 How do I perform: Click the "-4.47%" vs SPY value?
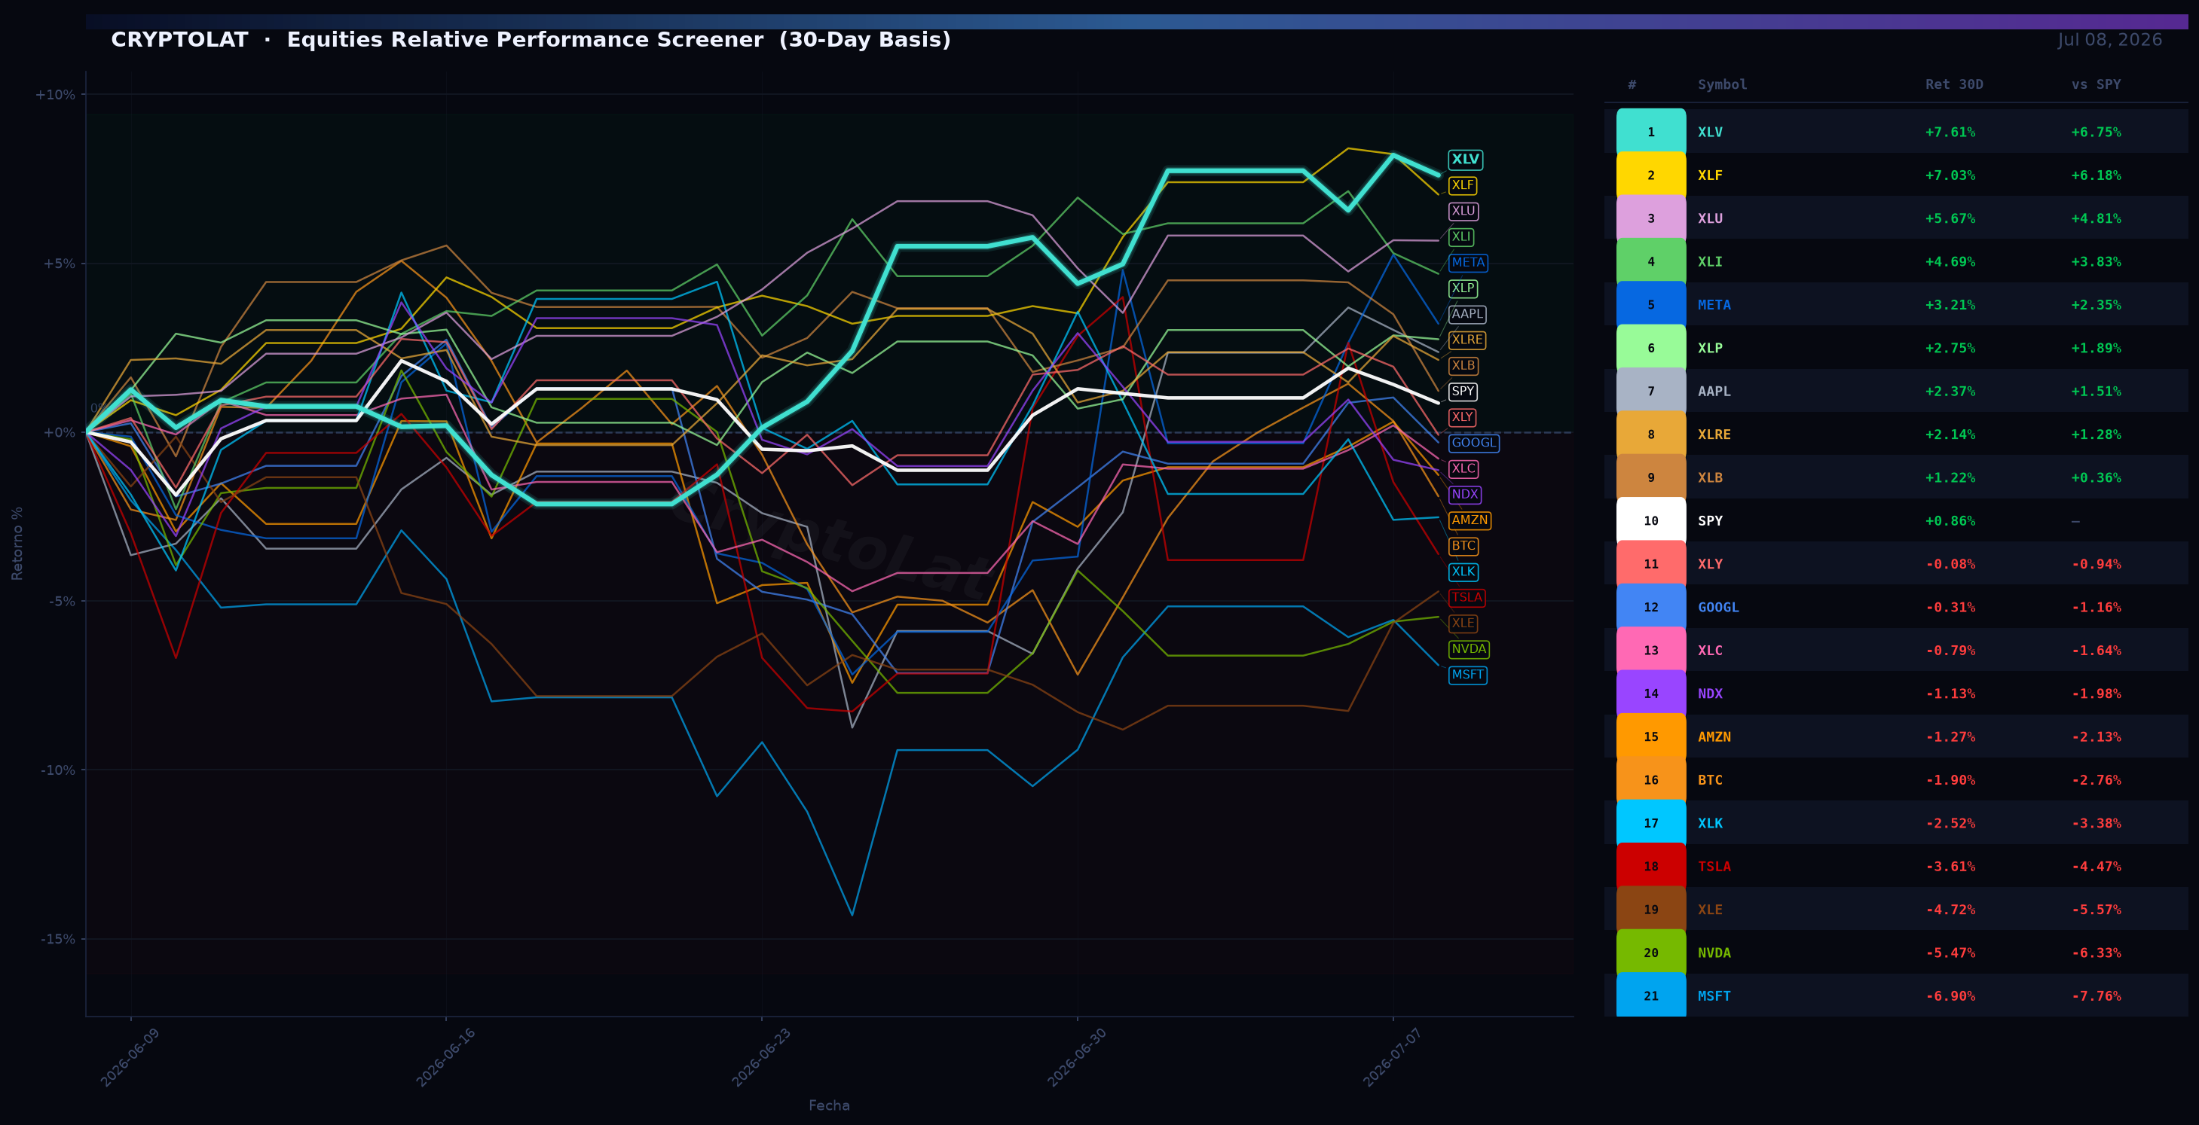coord(2096,867)
